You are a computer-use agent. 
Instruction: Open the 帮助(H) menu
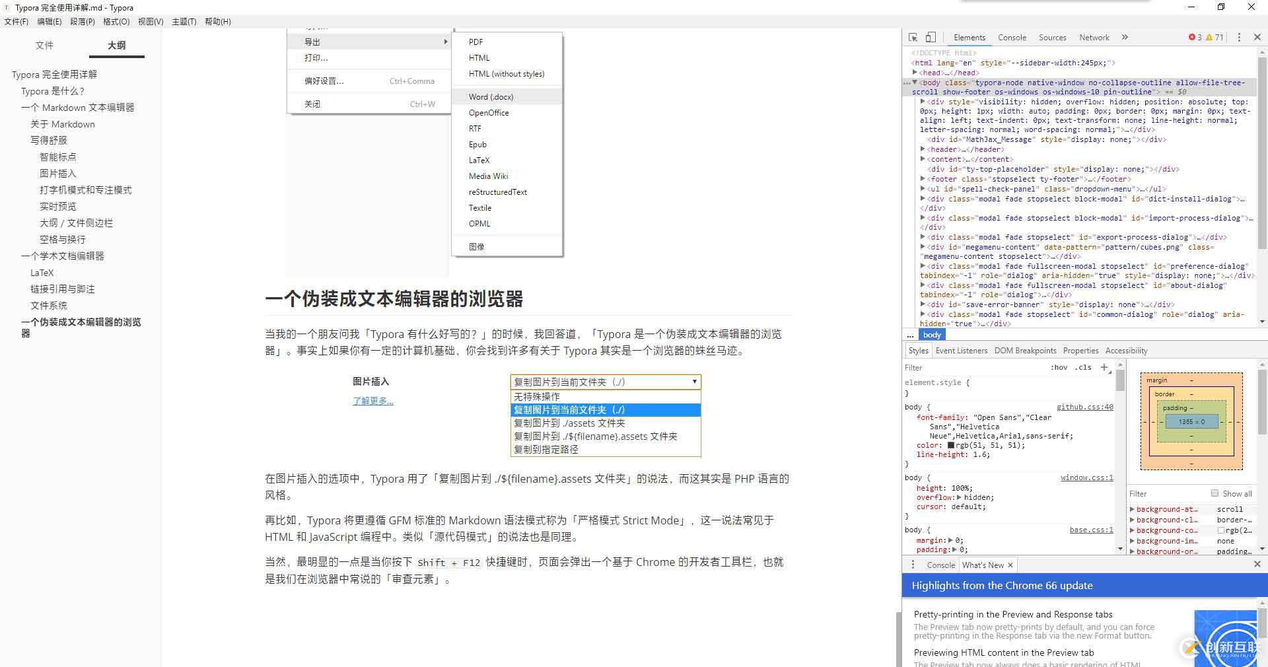pyautogui.click(x=218, y=22)
